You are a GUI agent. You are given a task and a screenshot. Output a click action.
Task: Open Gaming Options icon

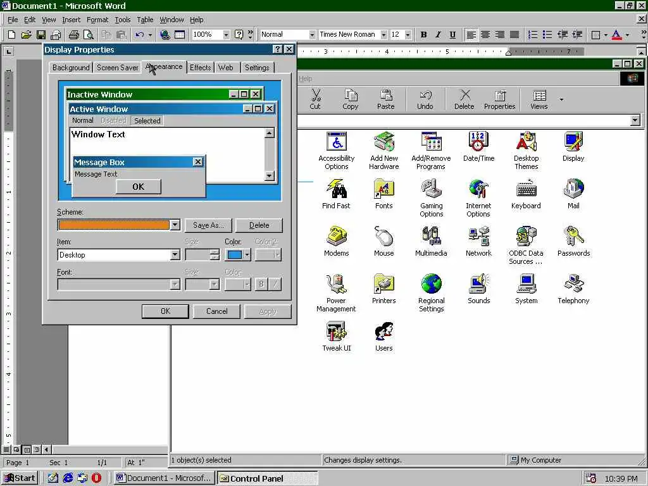click(432, 198)
